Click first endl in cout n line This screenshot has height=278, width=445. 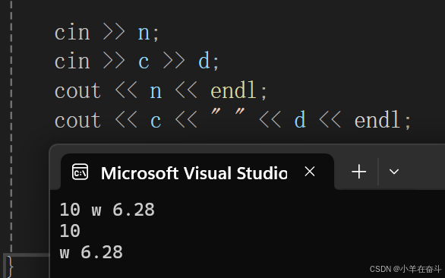[233, 90]
